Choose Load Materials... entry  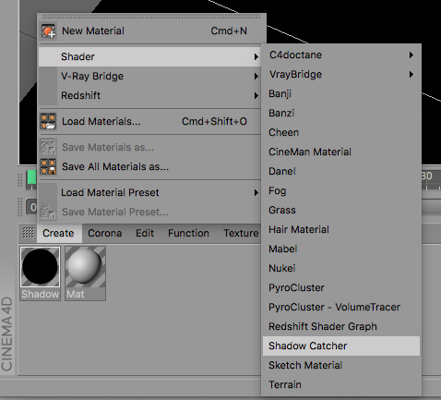tap(149, 121)
